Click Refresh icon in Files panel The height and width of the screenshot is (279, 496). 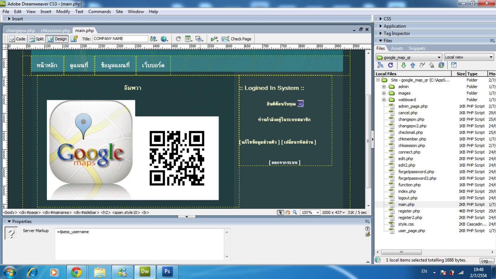390,65
